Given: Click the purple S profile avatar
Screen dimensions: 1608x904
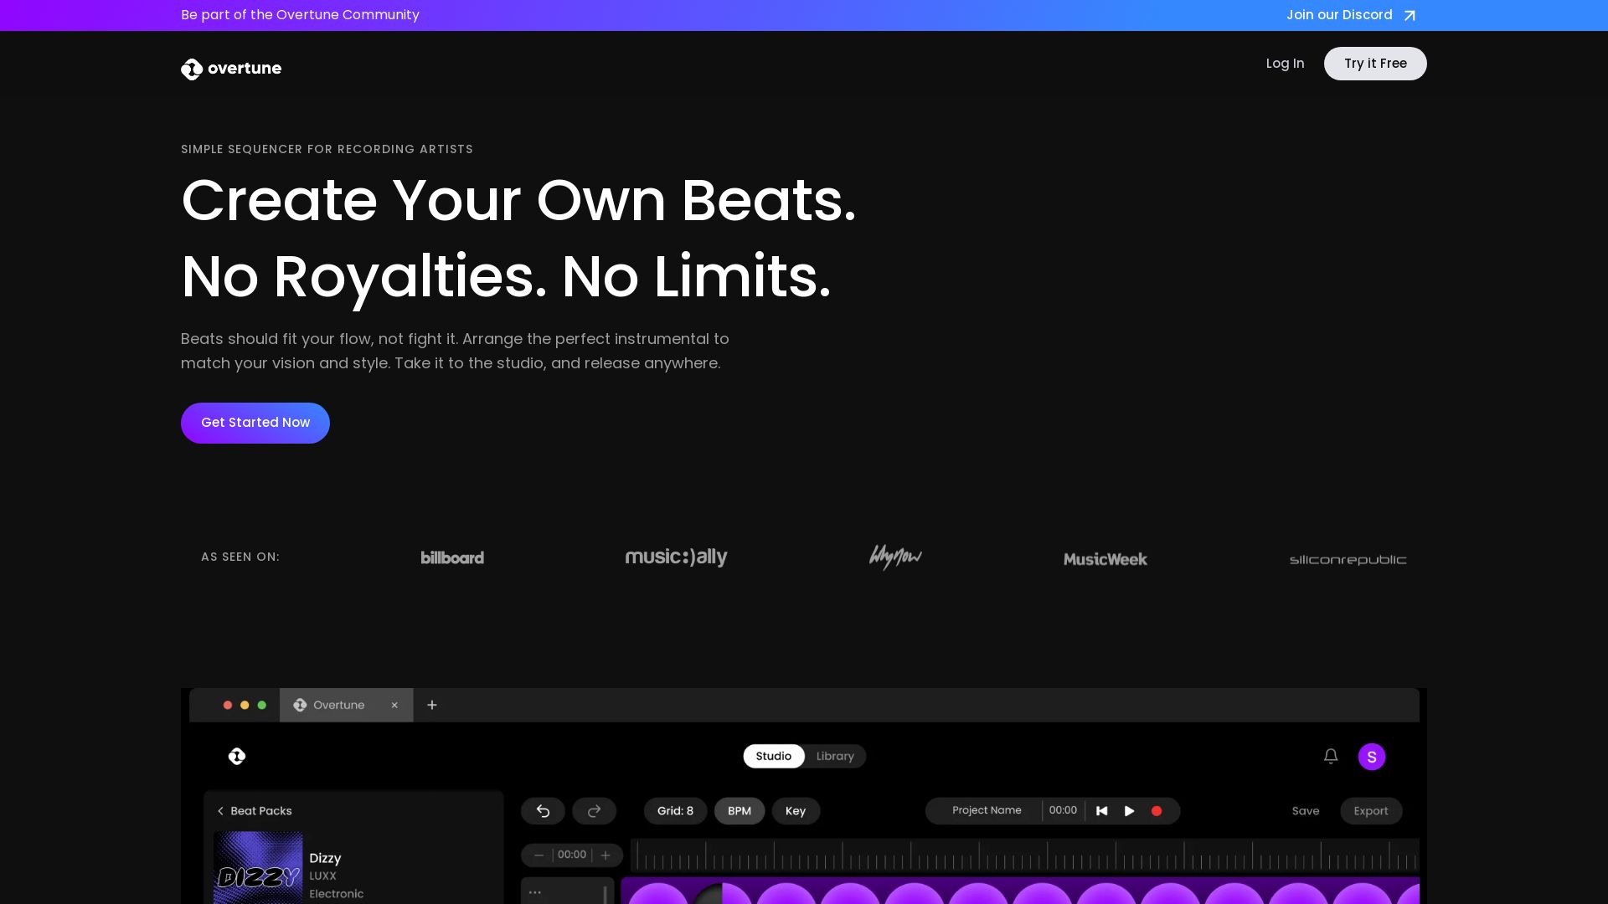Looking at the screenshot, I should (1372, 757).
